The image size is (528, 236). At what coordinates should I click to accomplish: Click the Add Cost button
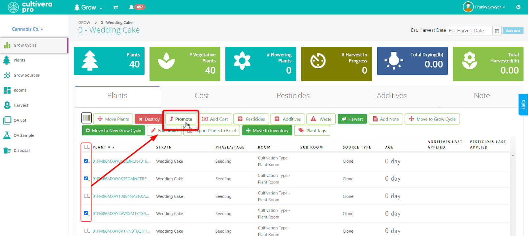(215, 119)
